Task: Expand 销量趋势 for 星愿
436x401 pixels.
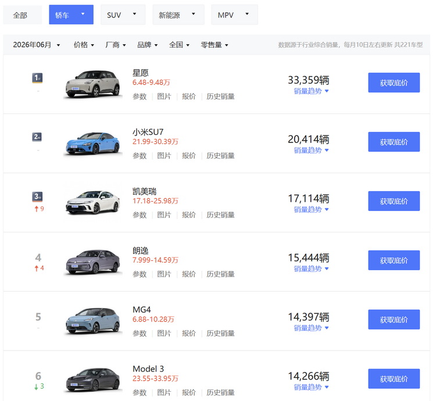Action: point(311,91)
